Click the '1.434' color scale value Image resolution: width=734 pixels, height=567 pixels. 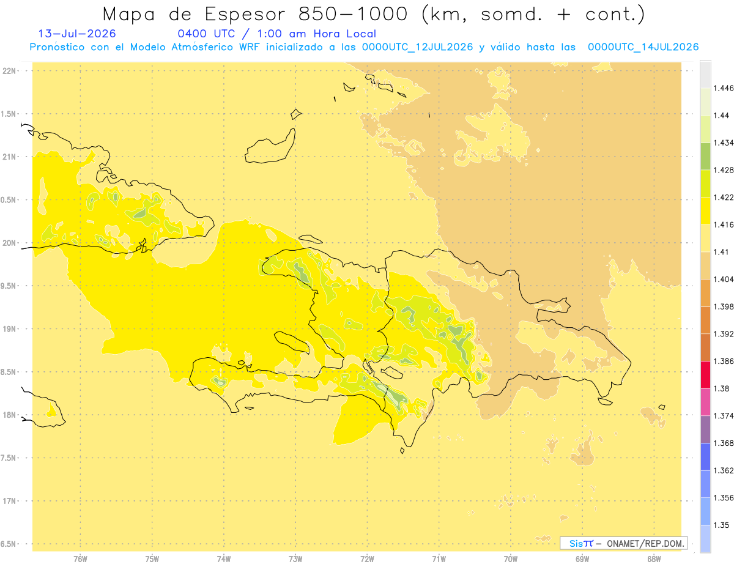724,143
